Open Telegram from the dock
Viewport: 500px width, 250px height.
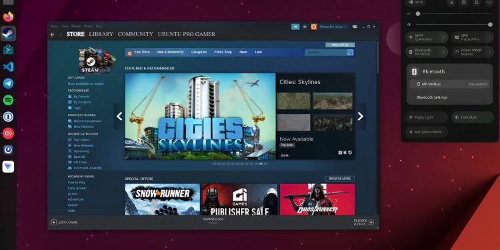[8, 83]
